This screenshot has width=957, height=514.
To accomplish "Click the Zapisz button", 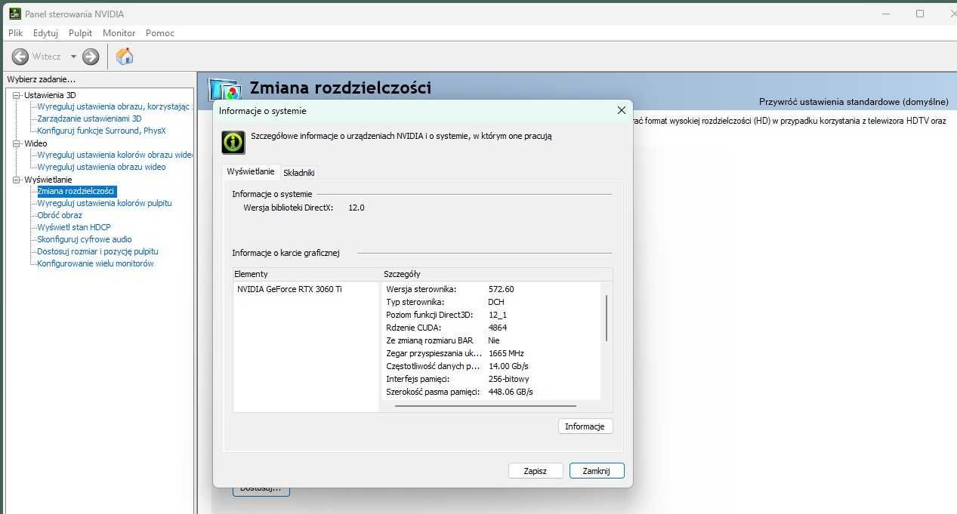I will coord(536,471).
